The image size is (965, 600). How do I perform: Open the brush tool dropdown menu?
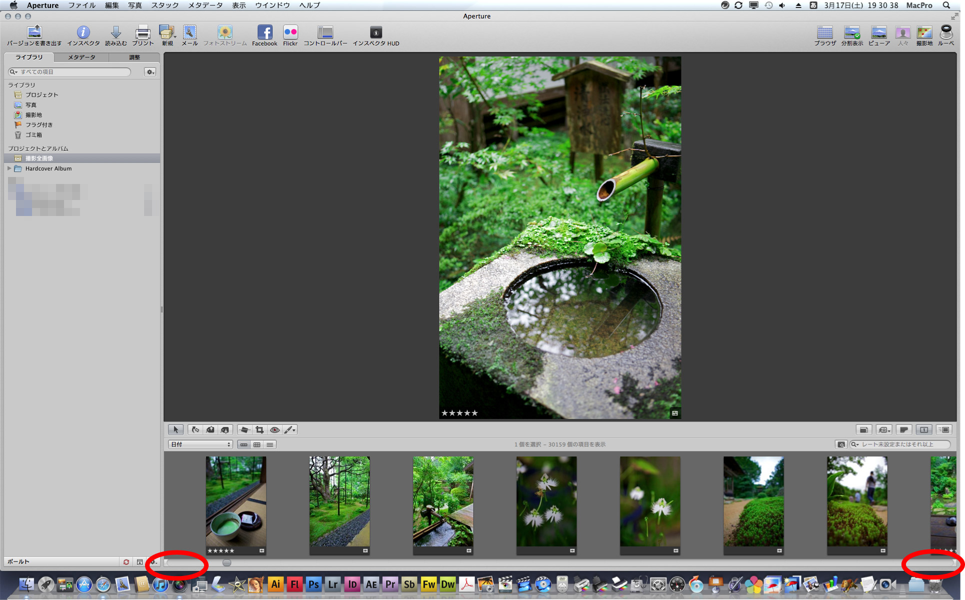[294, 430]
